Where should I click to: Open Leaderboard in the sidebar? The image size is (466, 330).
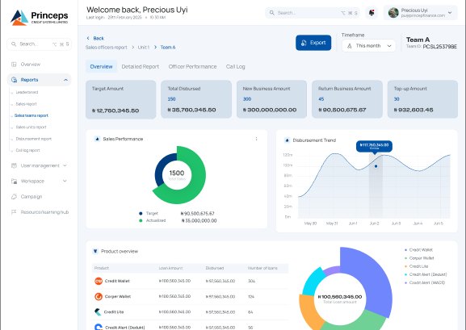click(27, 92)
